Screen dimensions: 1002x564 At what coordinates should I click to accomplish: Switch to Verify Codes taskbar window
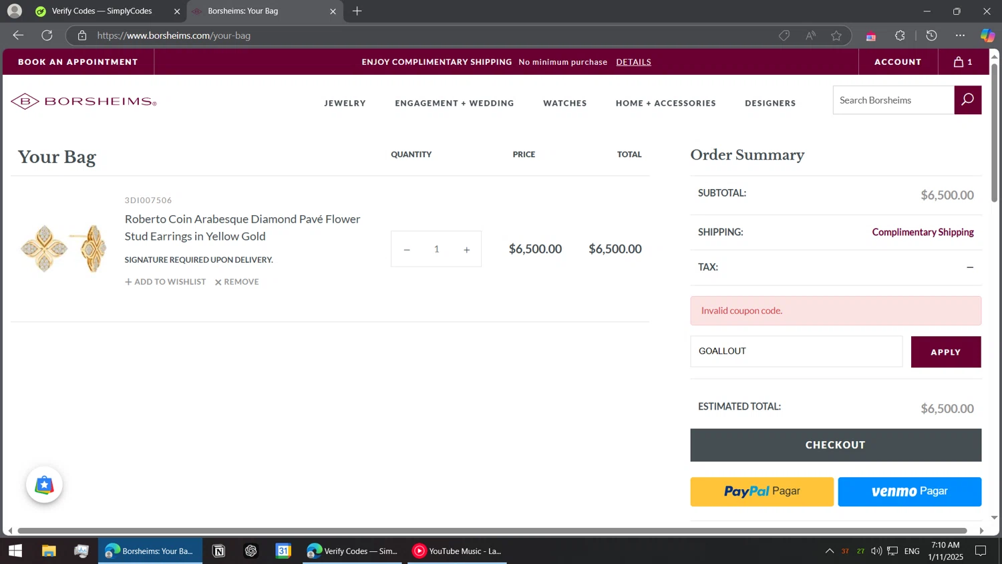coord(352,551)
